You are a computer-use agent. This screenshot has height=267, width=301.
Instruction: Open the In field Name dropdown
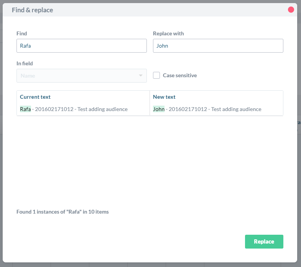(82, 76)
